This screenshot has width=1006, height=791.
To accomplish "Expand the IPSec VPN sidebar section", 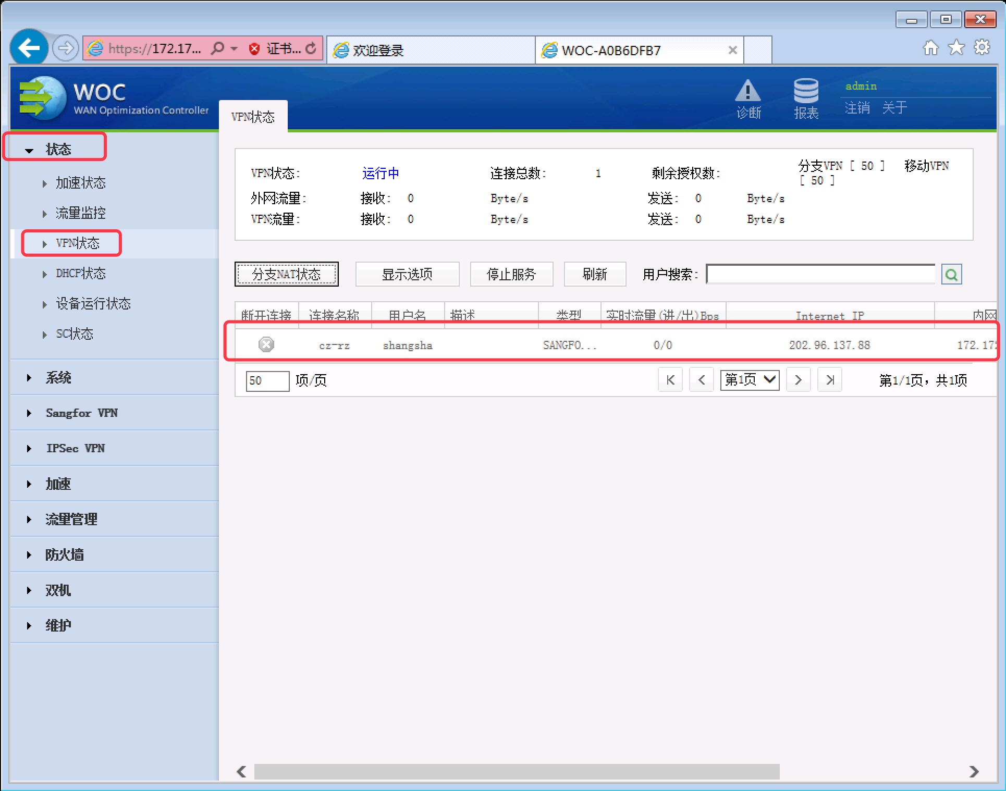I will click(75, 448).
